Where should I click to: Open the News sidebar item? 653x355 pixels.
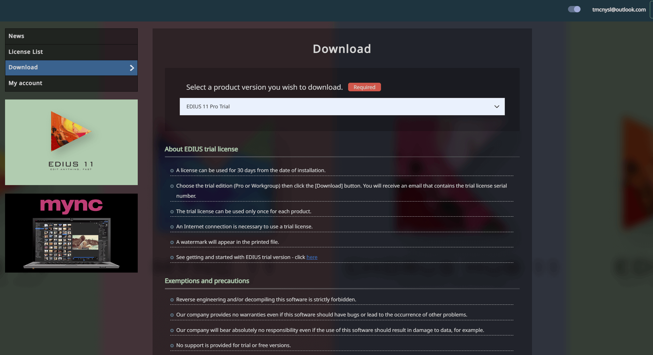(x=16, y=36)
